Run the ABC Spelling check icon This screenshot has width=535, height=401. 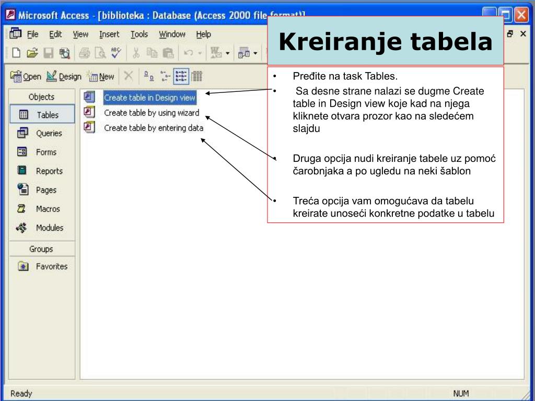point(116,52)
